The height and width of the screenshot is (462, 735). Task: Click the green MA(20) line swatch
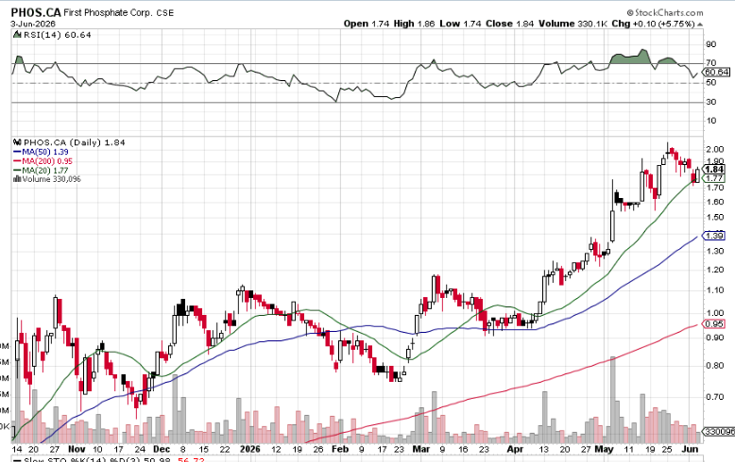[17, 171]
